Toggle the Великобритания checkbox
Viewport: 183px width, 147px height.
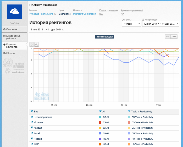click(x=32, y=117)
